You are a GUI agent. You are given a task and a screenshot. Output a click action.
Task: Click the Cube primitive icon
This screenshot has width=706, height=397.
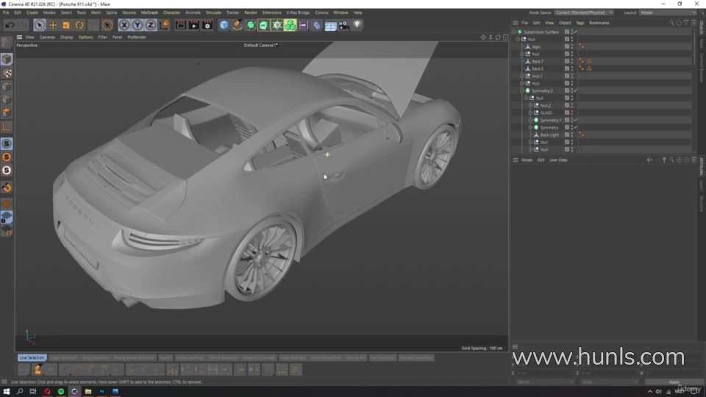(224, 25)
